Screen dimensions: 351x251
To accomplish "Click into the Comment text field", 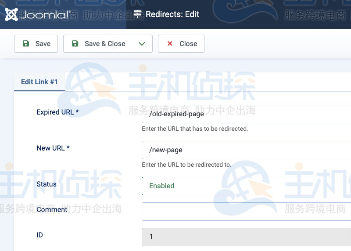I will point(246,212).
